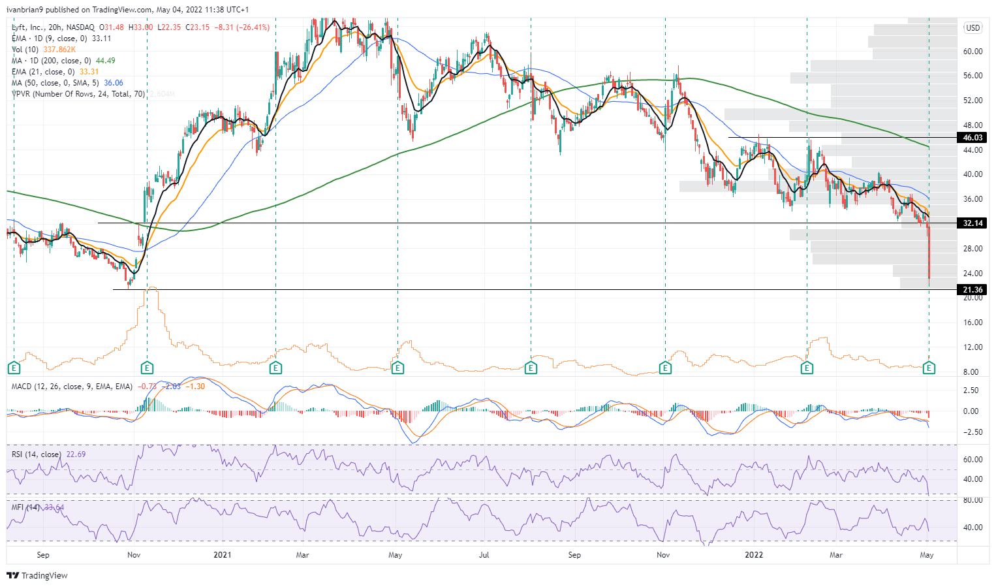Viewport: 996px width, 587px height.
Task: Click the earnings marker at May 2021
Action: 397,368
